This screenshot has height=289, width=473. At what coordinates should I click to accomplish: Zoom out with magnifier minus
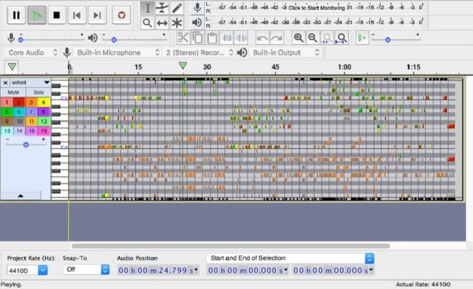313,38
